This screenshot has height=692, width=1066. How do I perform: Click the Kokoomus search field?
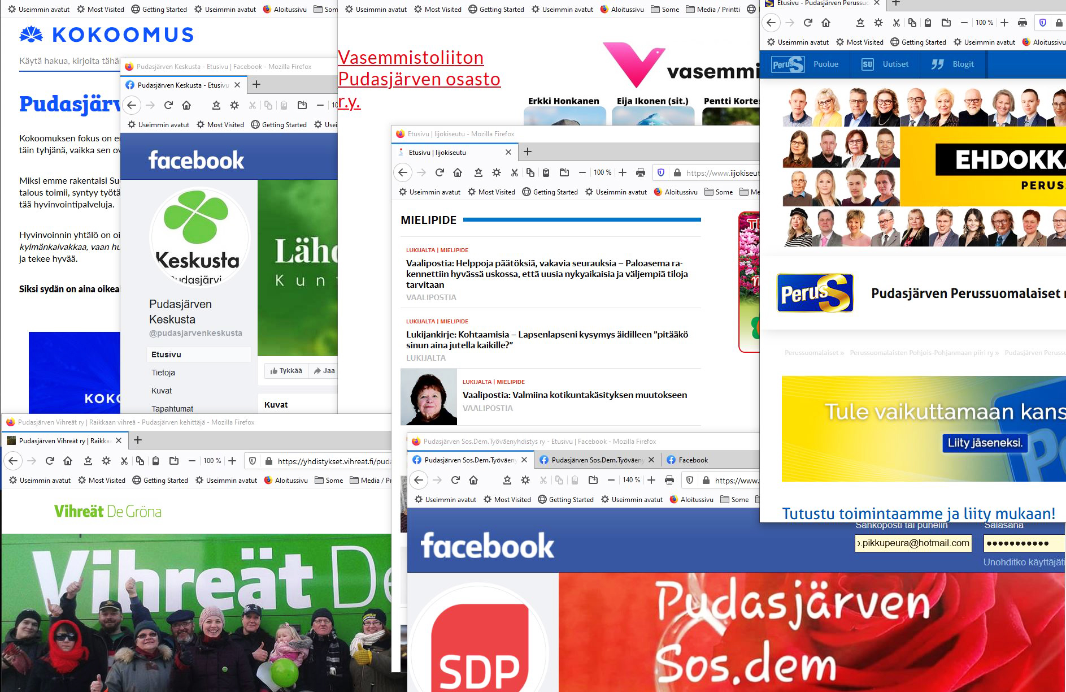pos(69,61)
